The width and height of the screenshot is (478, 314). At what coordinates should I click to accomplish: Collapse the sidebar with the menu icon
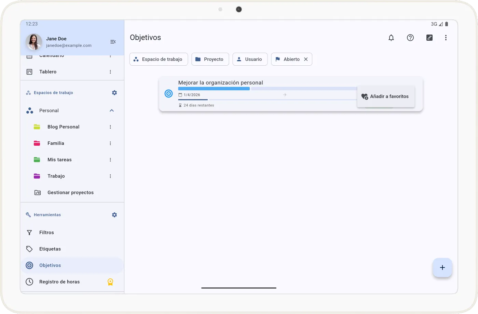click(113, 42)
